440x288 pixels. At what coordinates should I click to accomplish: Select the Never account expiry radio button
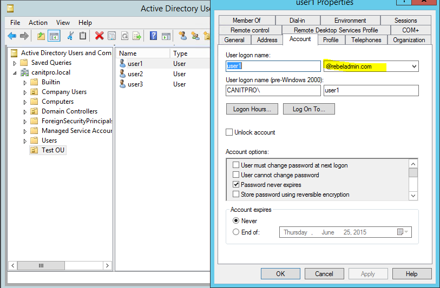click(236, 220)
